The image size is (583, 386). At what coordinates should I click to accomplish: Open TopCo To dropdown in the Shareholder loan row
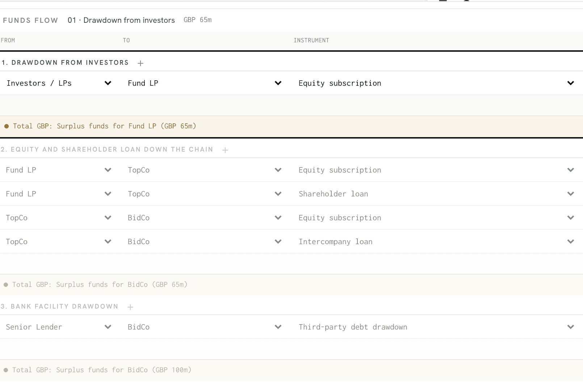[x=205, y=194]
